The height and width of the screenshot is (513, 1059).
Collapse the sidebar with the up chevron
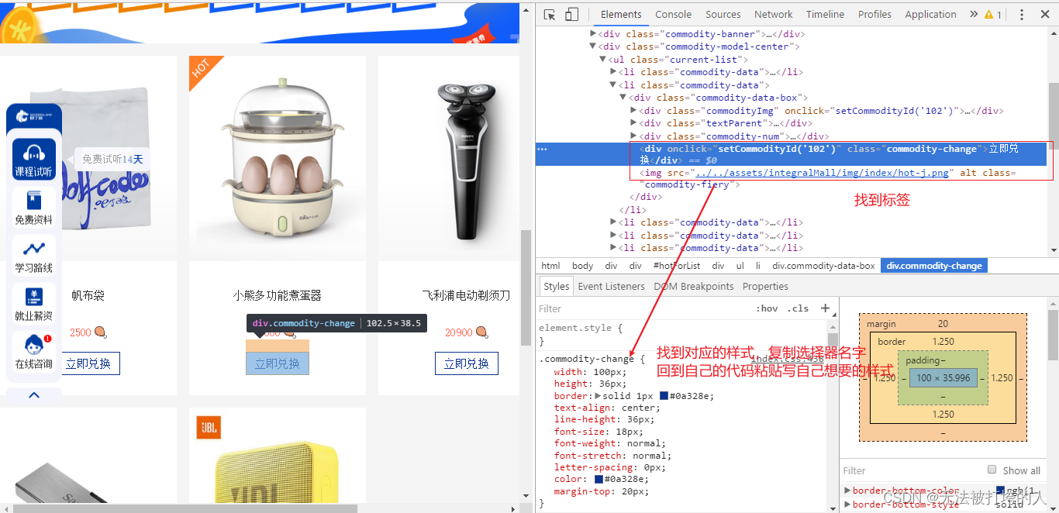pos(34,395)
